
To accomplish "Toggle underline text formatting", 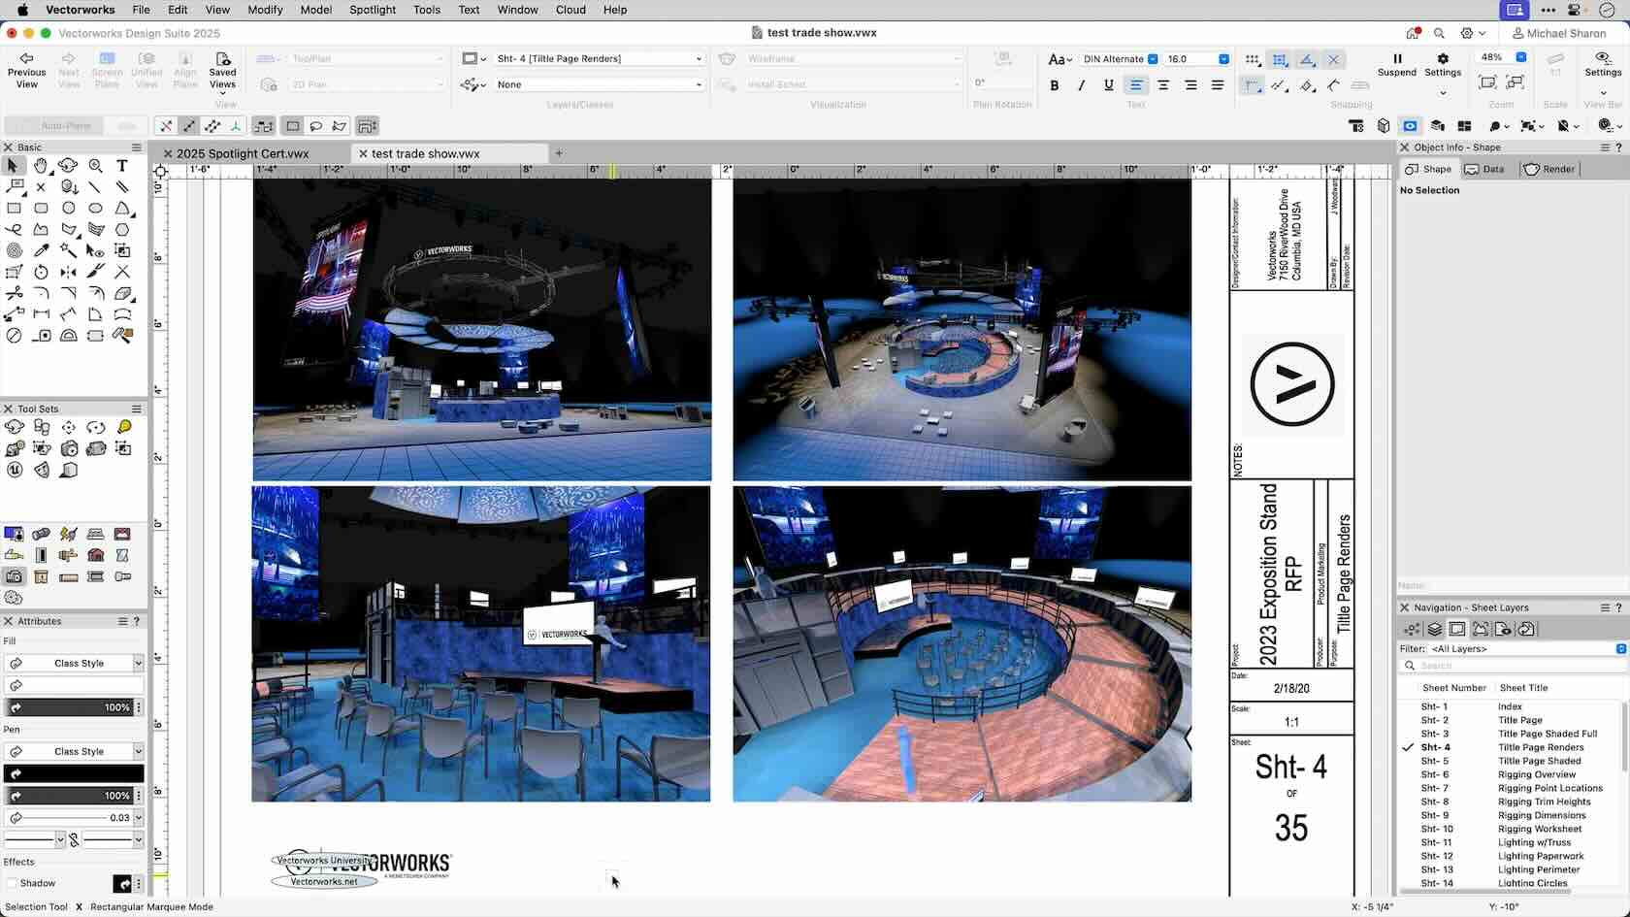I will coord(1108,85).
